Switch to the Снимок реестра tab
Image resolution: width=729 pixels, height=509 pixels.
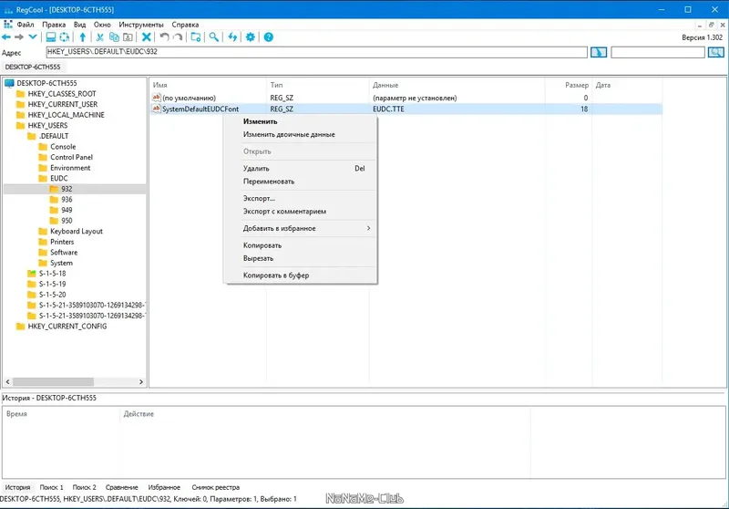[216, 487]
